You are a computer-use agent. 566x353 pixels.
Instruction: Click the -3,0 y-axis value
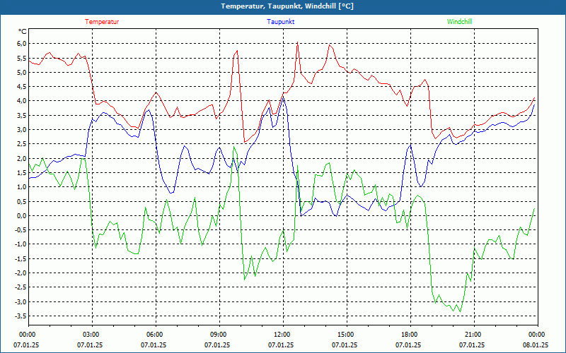click(21, 302)
